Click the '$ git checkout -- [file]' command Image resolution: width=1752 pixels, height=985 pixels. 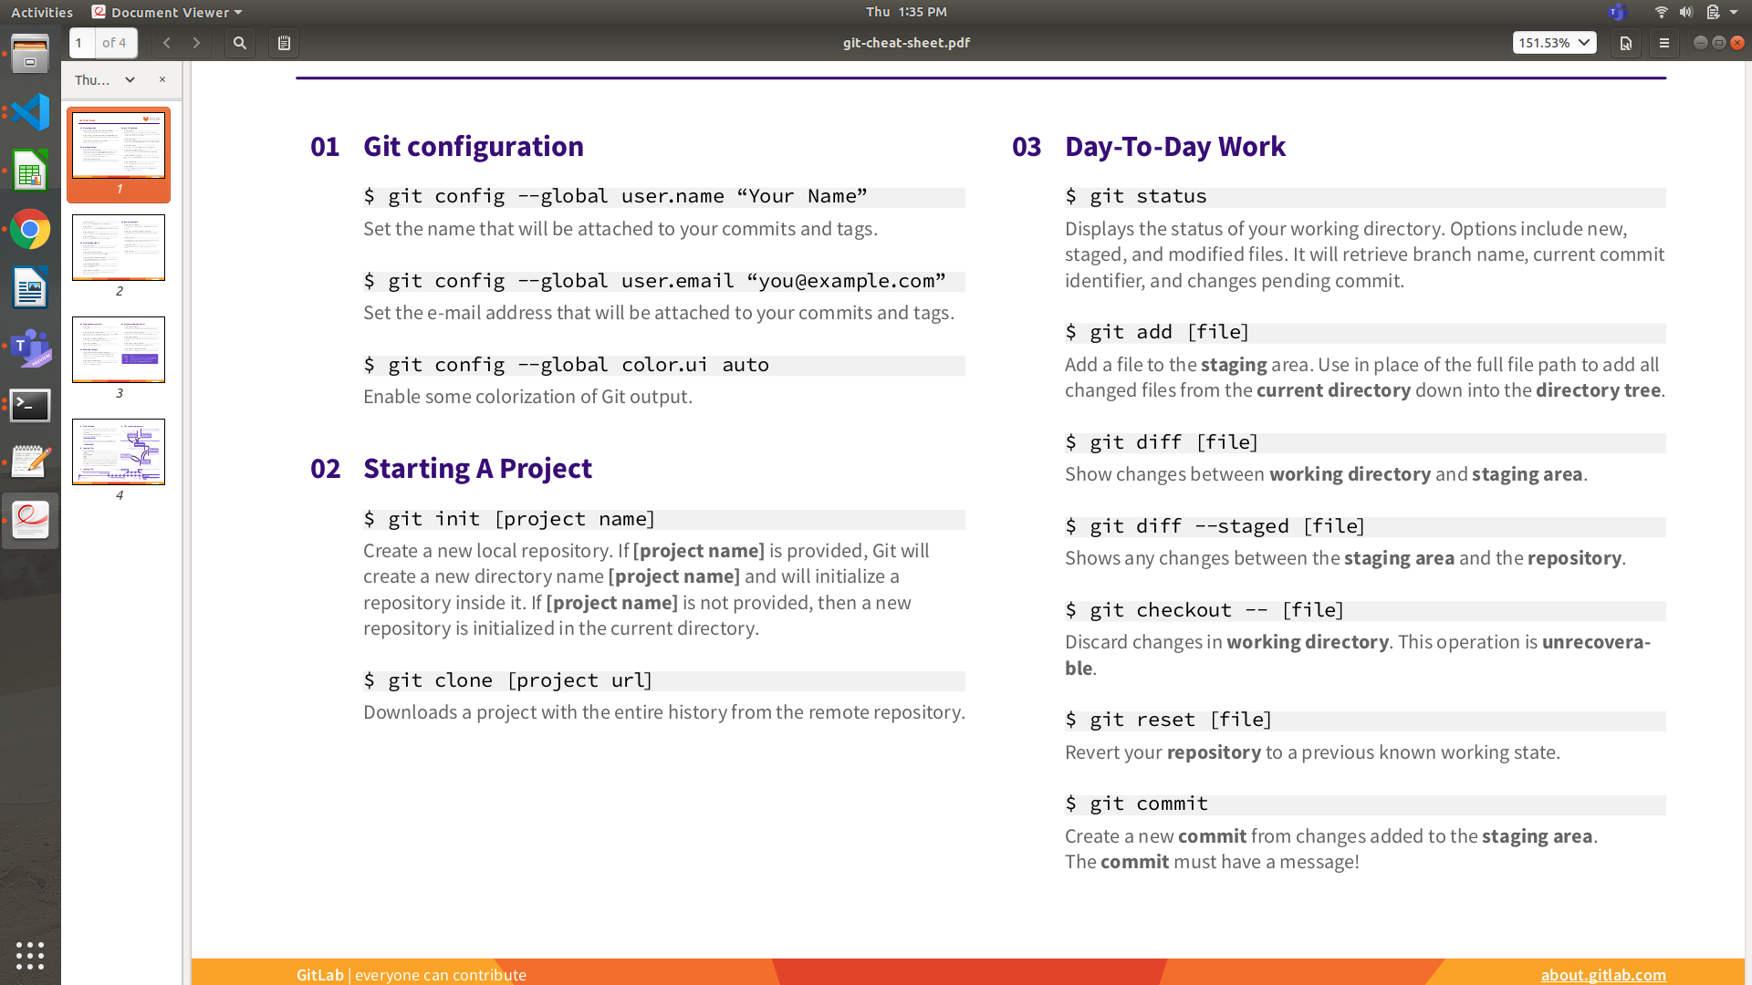click(x=1204, y=611)
